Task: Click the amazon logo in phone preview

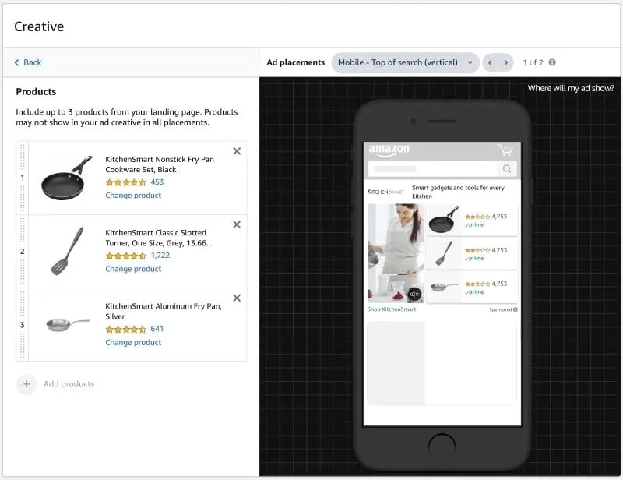Action: click(x=389, y=150)
